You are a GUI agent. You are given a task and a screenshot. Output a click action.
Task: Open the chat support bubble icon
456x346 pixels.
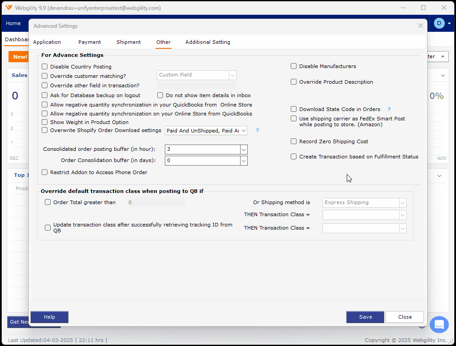pyautogui.click(x=439, y=325)
